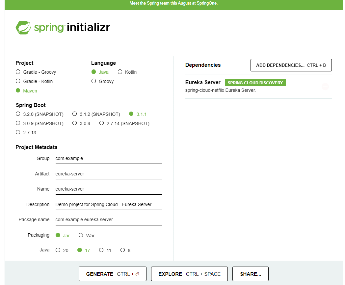Select Gradle - Groovy project type
345x285 pixels.
36,72
